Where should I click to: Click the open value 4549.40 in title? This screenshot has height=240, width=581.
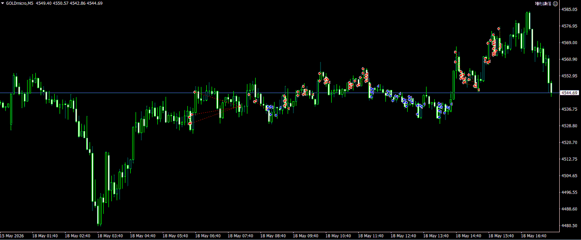click(43, 3)
